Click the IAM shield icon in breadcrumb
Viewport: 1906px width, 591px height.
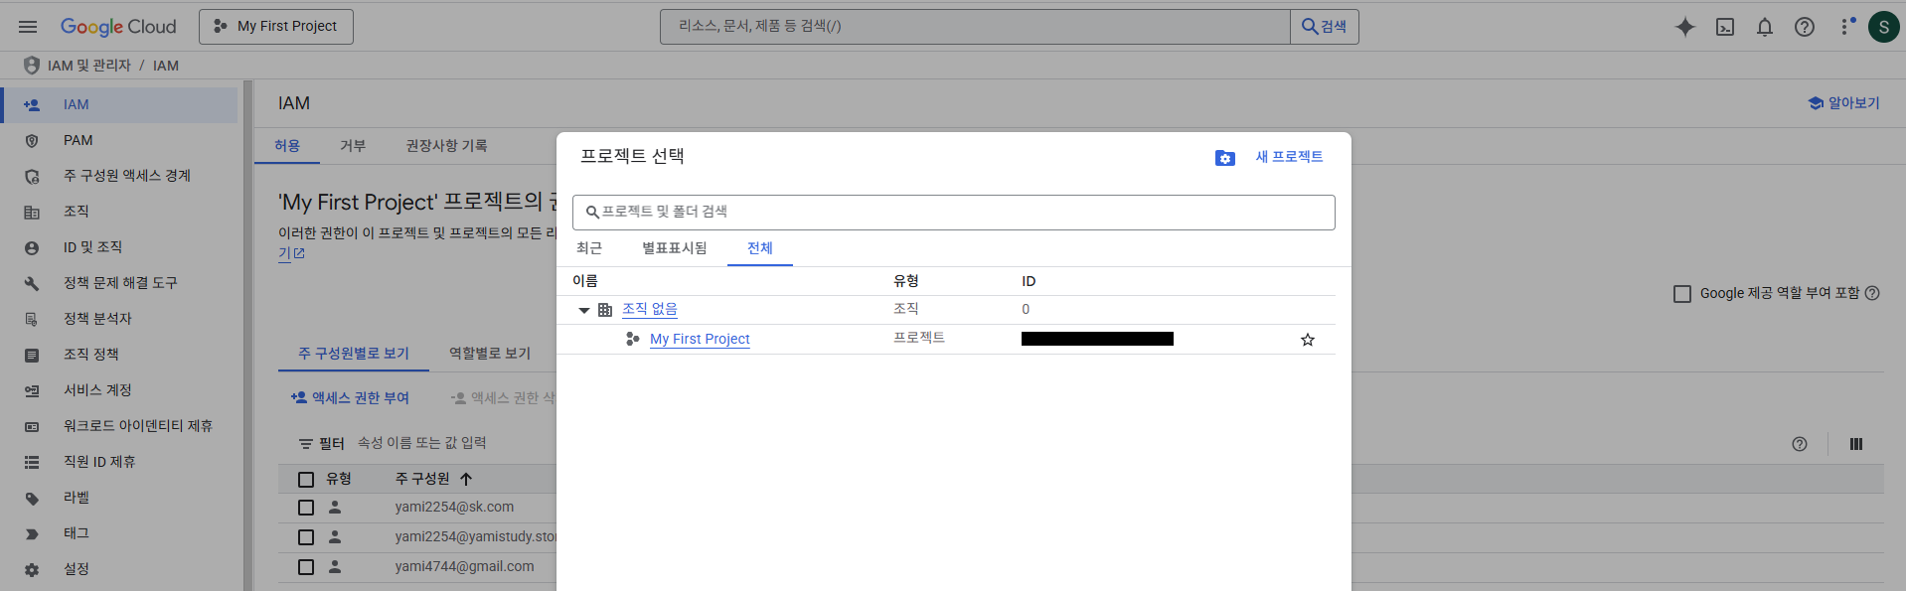[32, 66]
